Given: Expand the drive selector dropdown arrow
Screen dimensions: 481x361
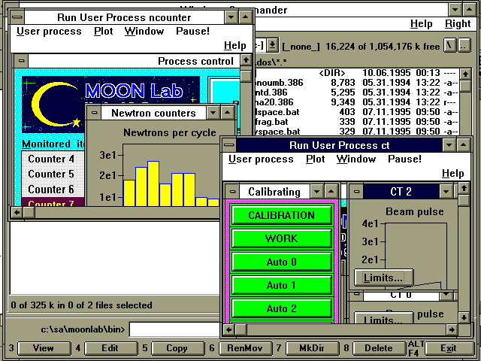Looking at the screenshot, I should [x=272, y=46].
